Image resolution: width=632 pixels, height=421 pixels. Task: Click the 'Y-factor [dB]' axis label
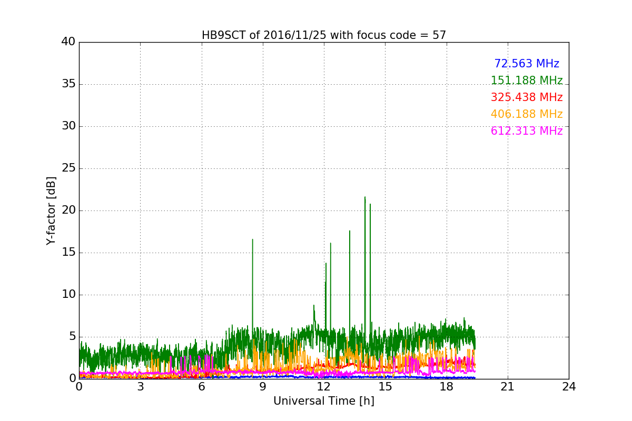pos(51,210)
